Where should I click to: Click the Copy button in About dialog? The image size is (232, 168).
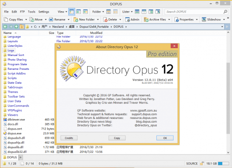coord(117,138)
